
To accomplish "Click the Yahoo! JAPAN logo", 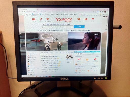I will pyautogui.click(x=63, y=20).
